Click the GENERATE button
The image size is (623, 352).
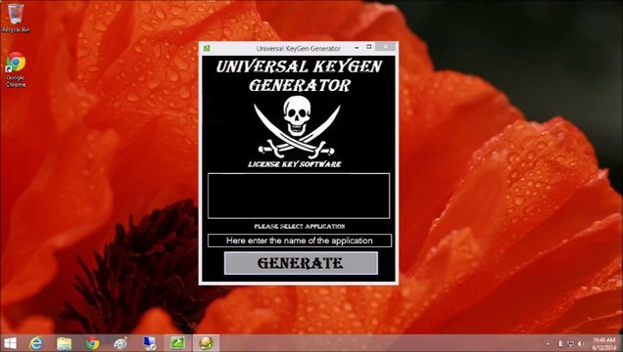301,263
